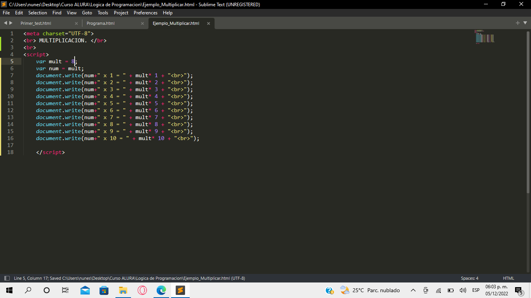Image resolution: width=531 pixels, height=298 pixels.
Task: Open File Explorer on taskbar
Action: click(x=123, y=290)
